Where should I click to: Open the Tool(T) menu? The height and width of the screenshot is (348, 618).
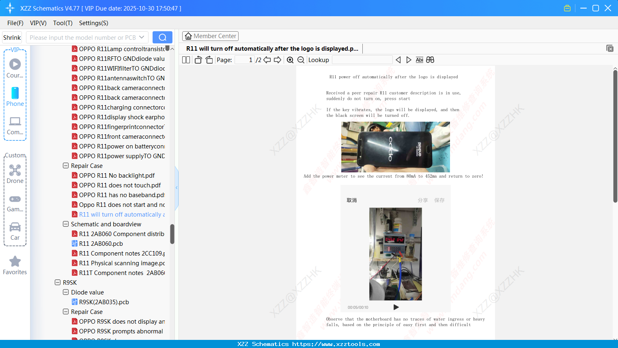click(x=63, y=23)
